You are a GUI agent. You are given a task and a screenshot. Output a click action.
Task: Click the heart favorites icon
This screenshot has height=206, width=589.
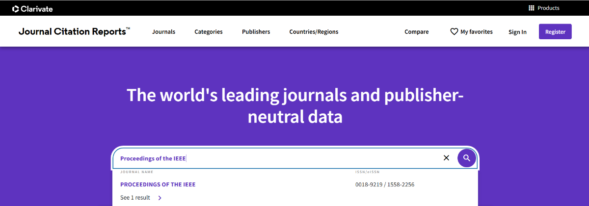pyautogui.click(x=454, y=32)
